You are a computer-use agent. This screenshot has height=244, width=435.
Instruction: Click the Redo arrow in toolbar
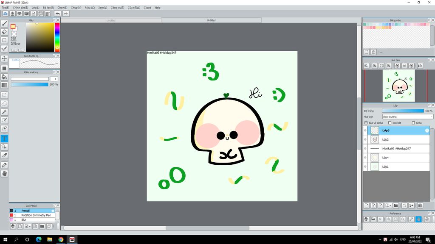(x=66, y=14)
